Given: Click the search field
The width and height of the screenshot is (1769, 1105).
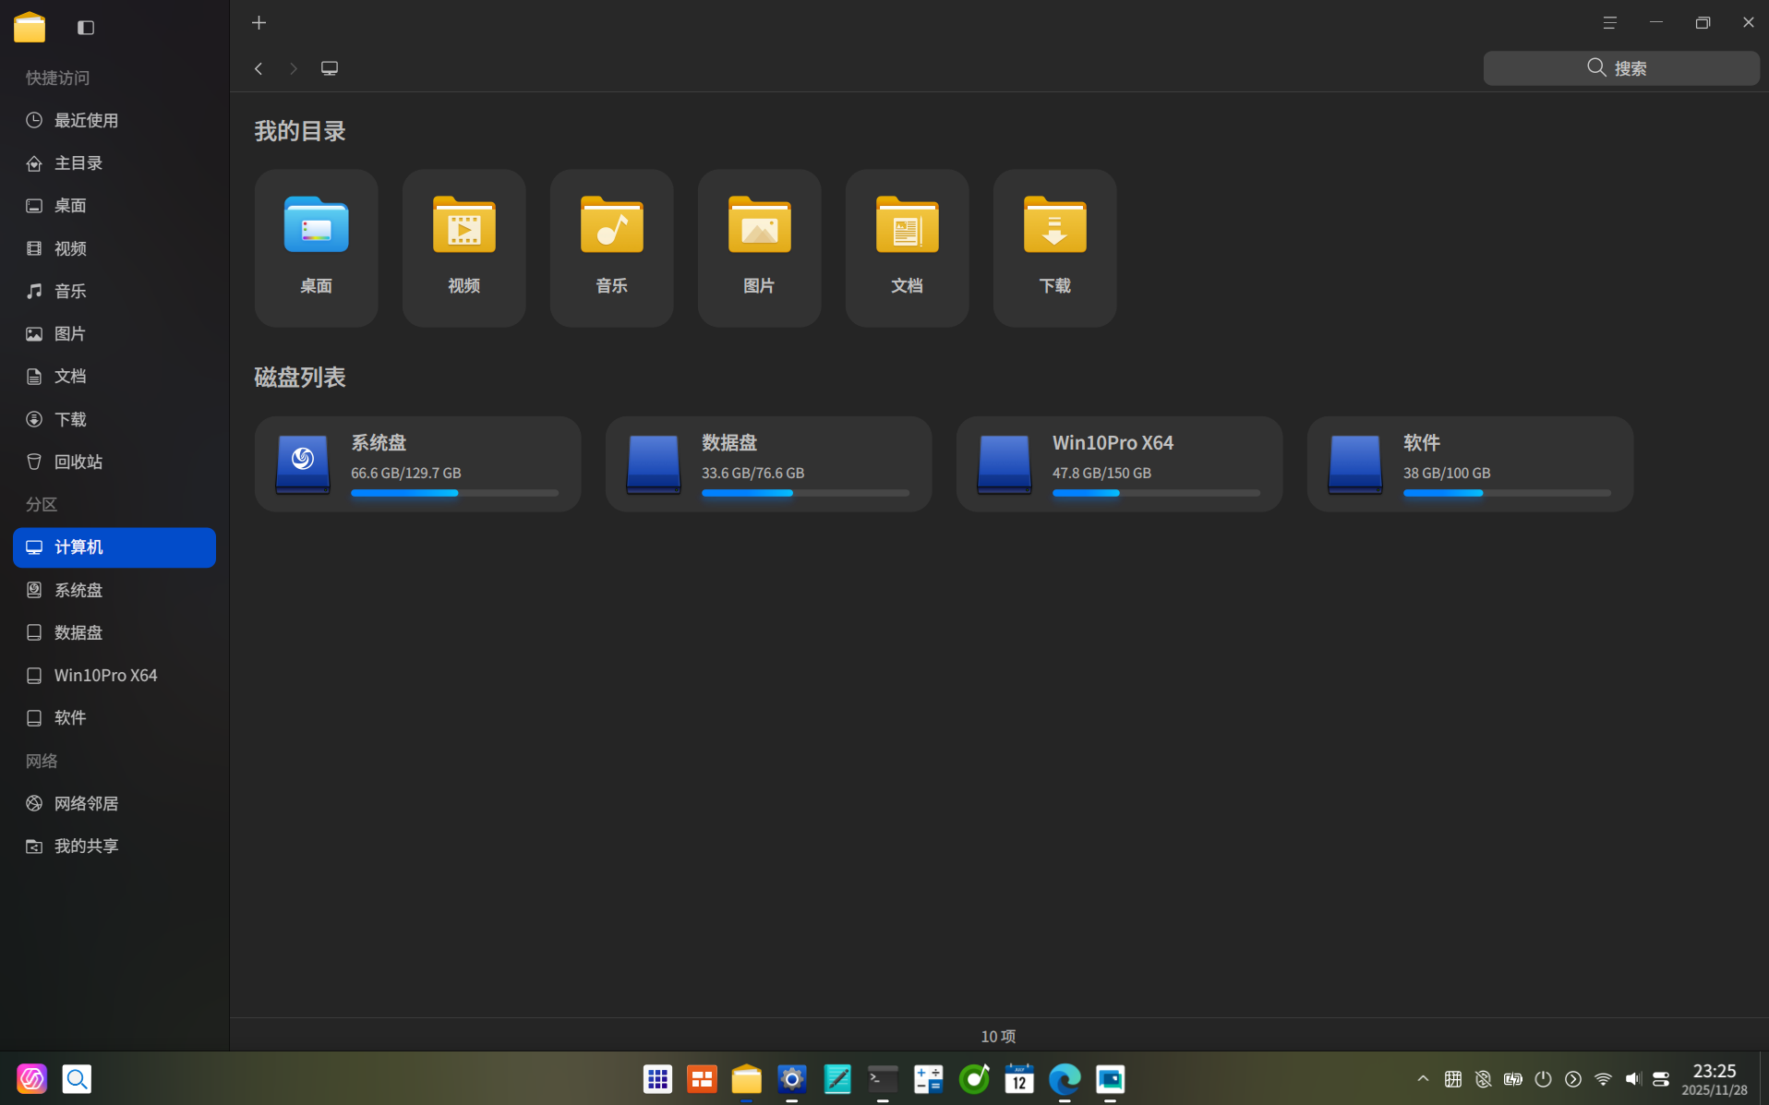Looking at the screenshot, I should 1620,68.
